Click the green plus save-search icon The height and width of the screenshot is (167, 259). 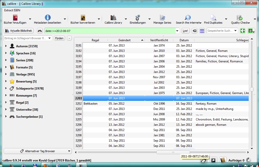point(251,31)
